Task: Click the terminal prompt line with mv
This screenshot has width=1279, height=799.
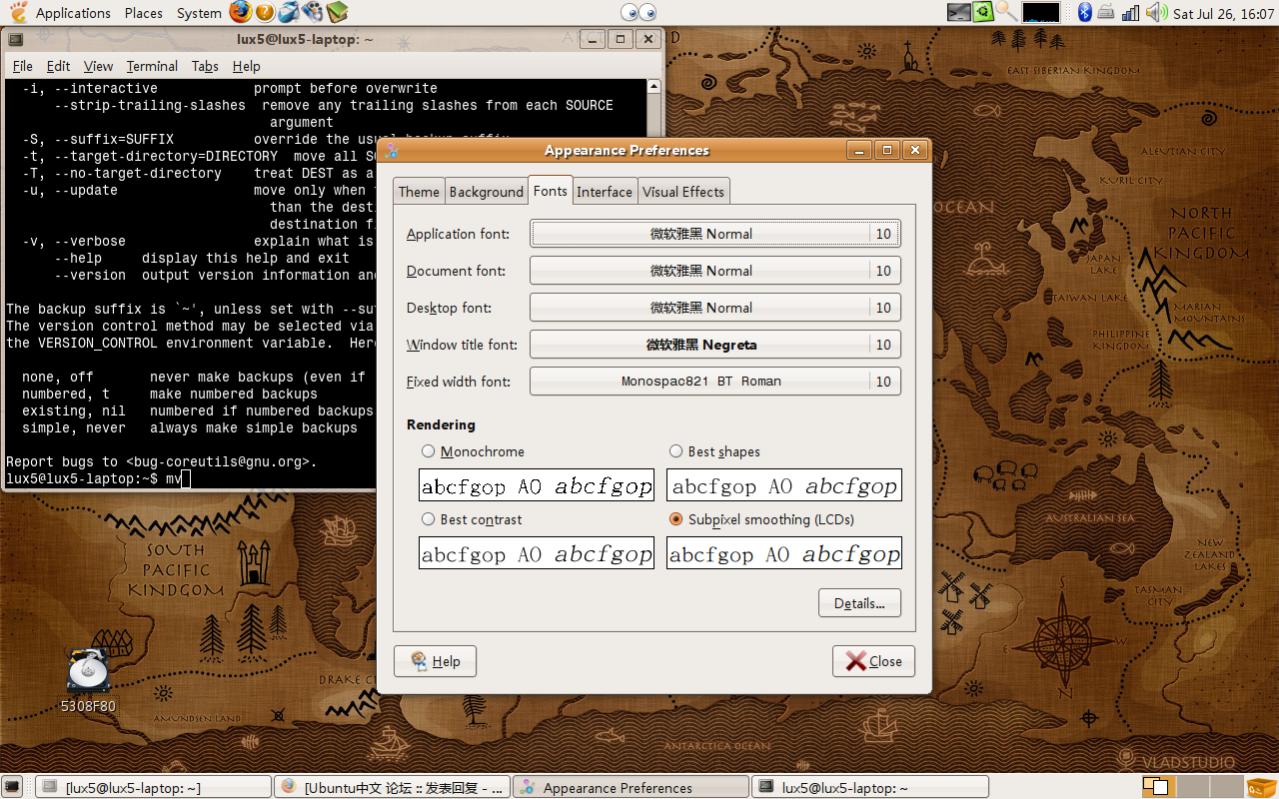Action: tap(98, 478)
